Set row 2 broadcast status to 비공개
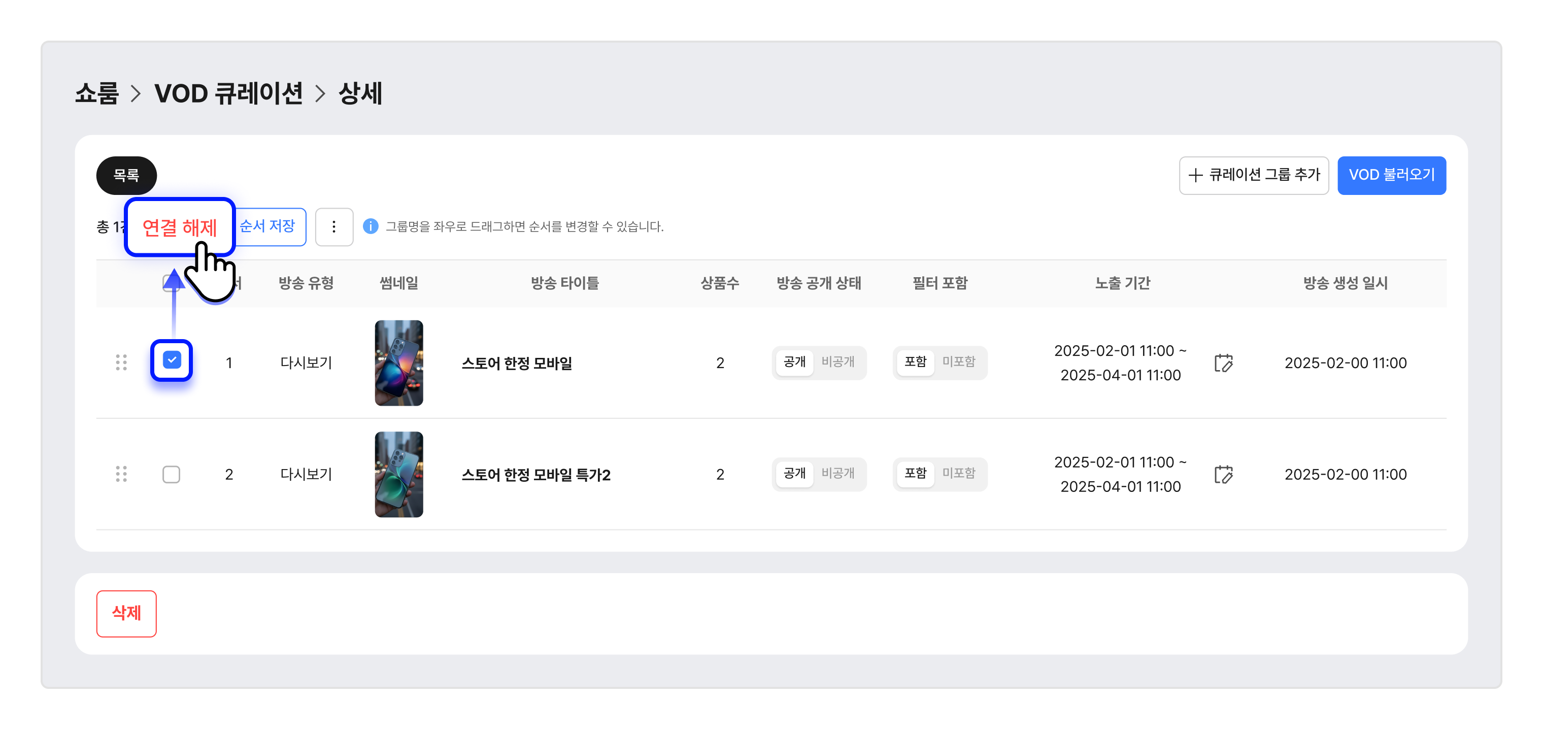This screenshot has width=1543, height=729. point(837,473)
